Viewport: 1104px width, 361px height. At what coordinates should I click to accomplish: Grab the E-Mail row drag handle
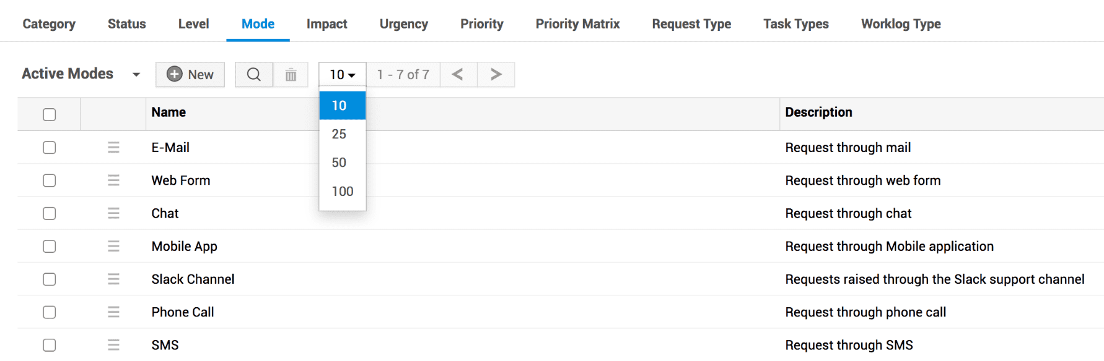pyautogui.click(x=113, y=148)
